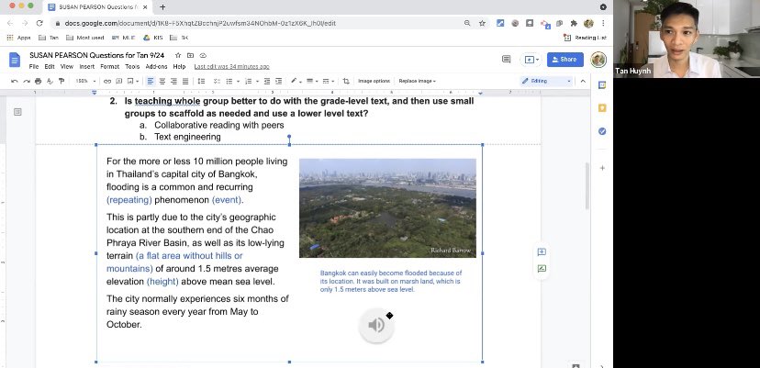The image size is (760, 368).
Task: Open the comment history icon
Action: coord(506,59)
